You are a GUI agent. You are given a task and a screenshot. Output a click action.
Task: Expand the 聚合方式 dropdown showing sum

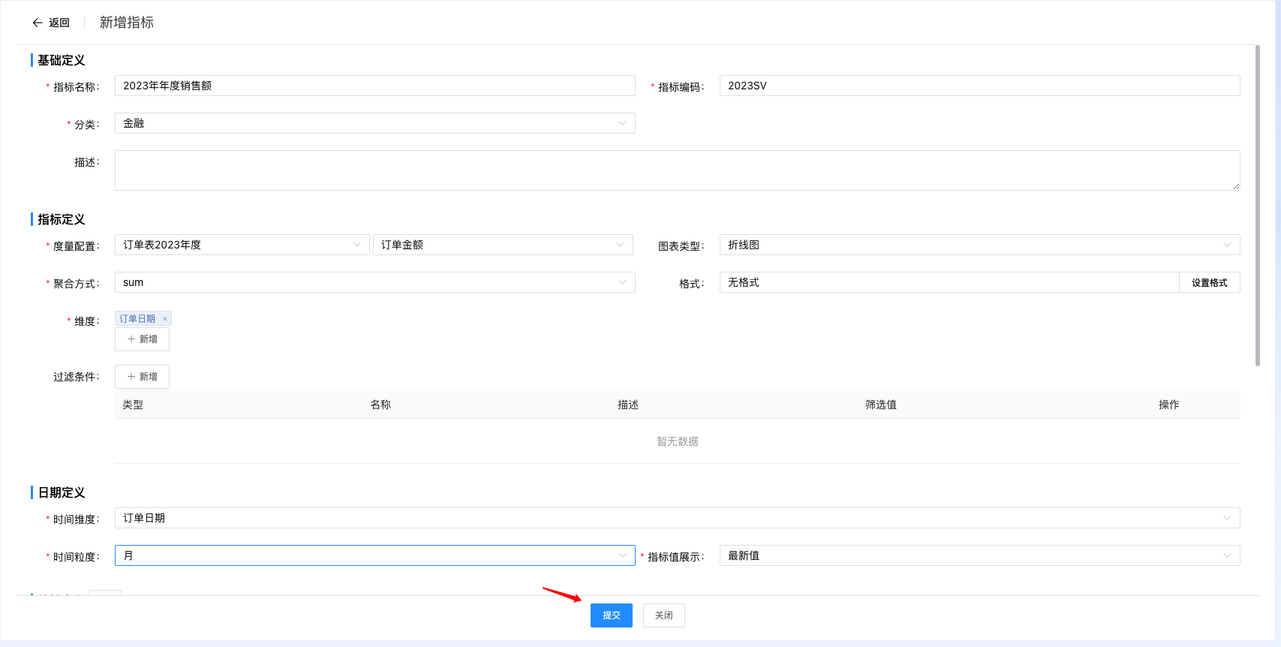pos(374,282)
